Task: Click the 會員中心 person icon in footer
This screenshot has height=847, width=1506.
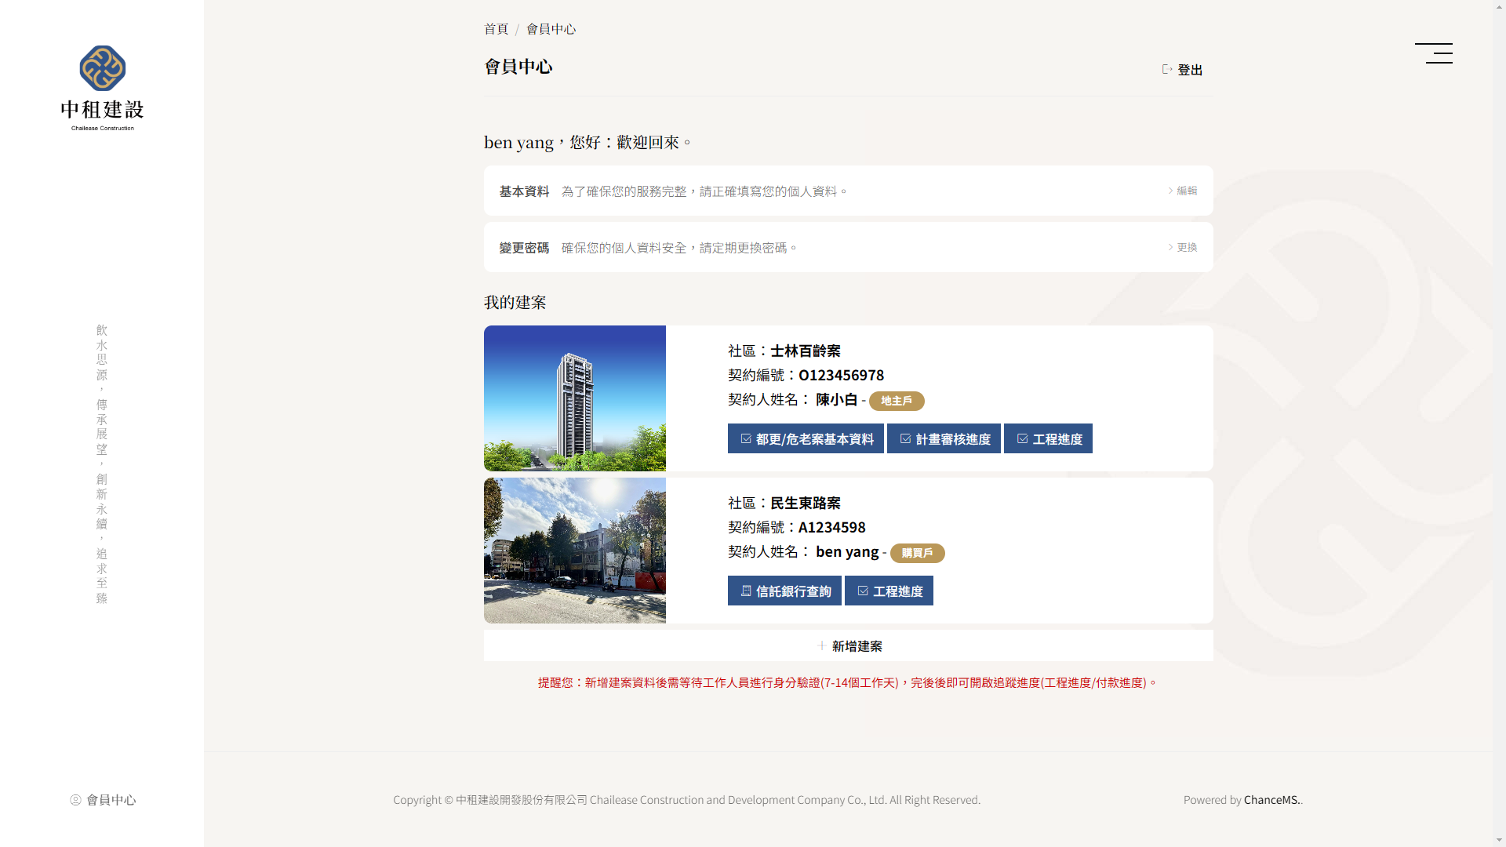Action: point(75,800)
